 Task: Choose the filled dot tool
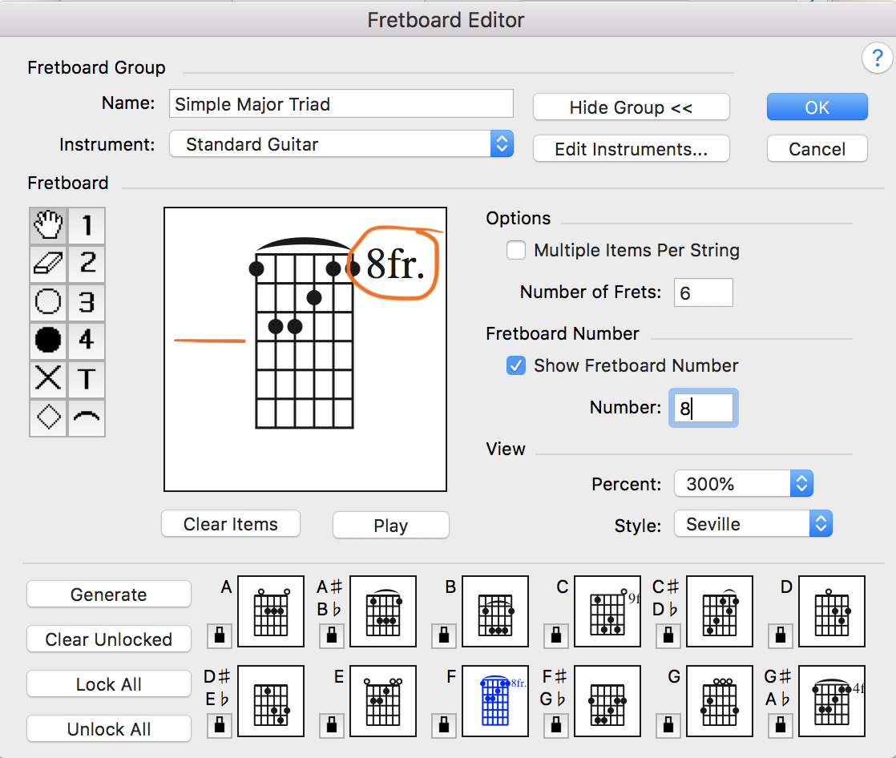tap(49, 341)
